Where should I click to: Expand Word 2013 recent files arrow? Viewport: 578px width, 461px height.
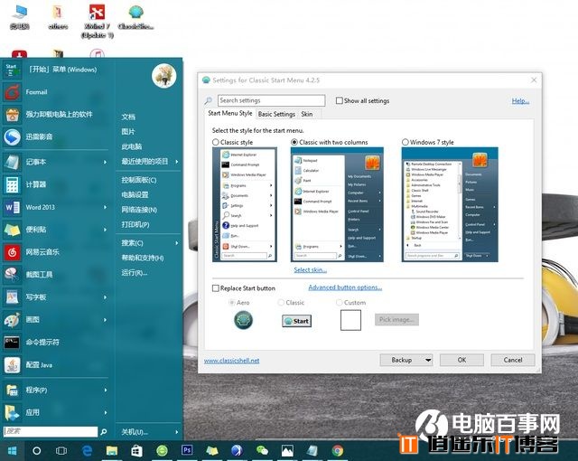tap(106, 207)
